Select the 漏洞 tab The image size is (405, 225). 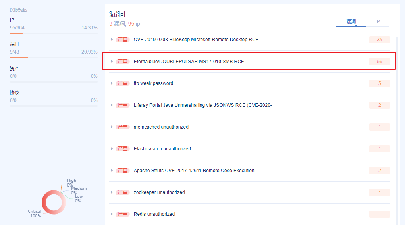coord(351,22)
